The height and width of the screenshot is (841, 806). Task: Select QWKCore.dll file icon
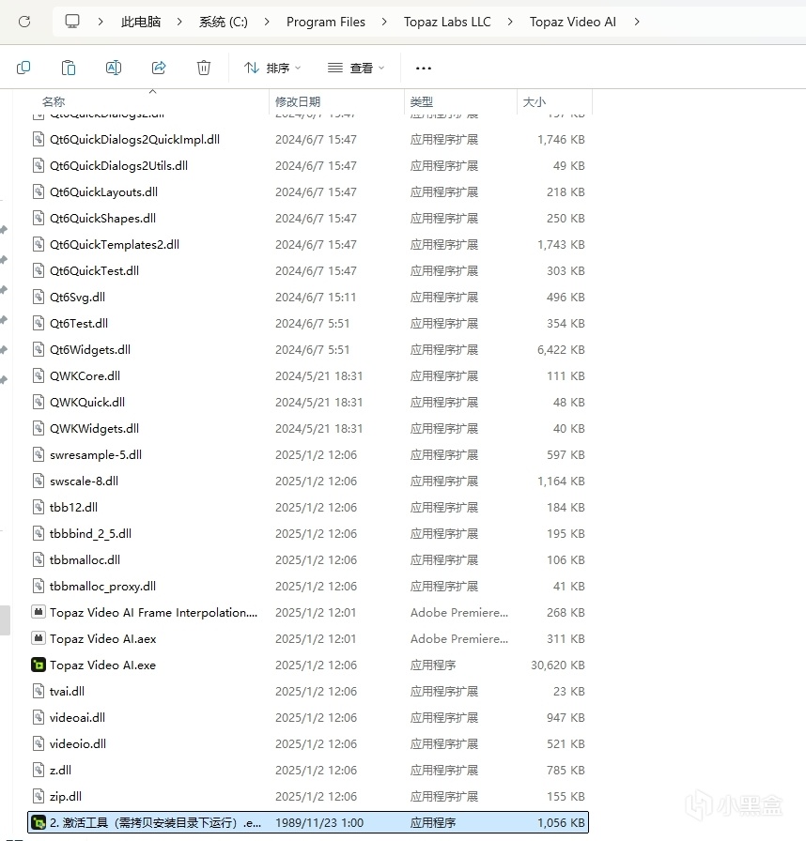tap(39, 376)
